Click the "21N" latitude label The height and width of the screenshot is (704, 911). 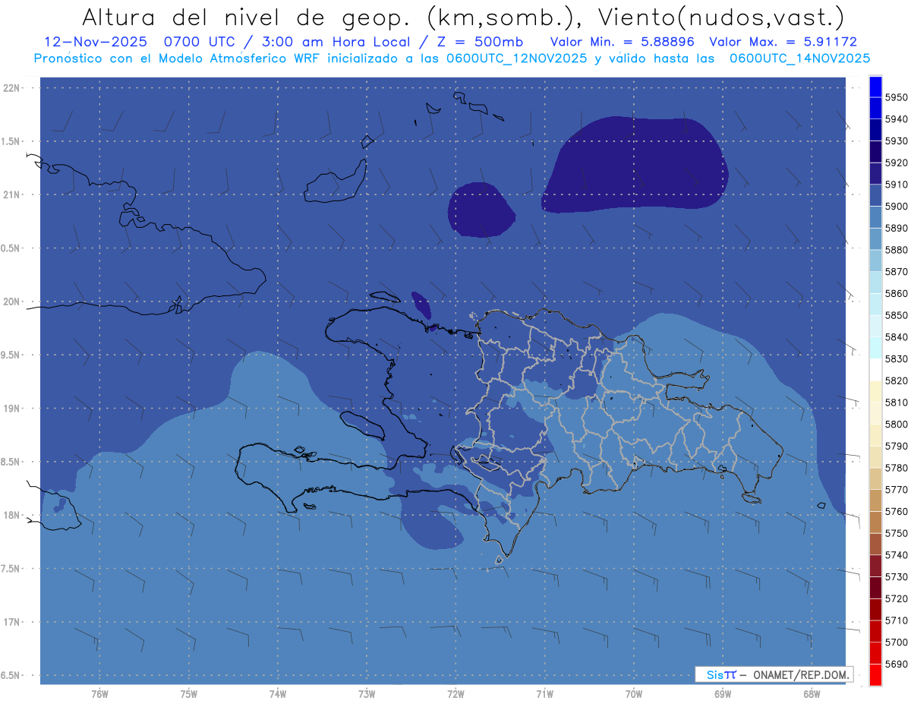[11, 195]
